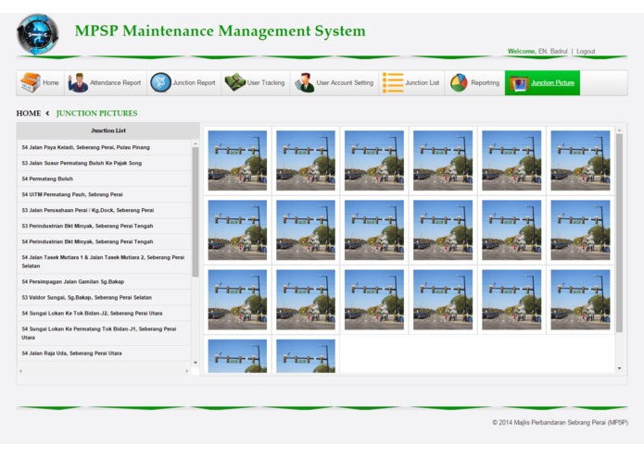Click the Attendance Report person icon
This screenshot has width=644, height=457.
tap(78, 82)
